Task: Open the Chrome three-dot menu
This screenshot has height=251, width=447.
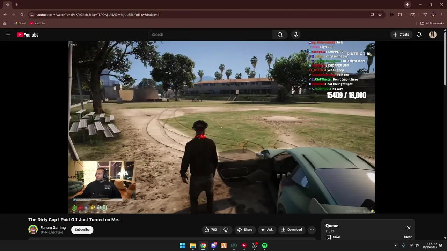Action: 442,15
